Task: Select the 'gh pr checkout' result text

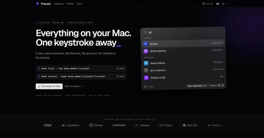Action: coord(158,70)
